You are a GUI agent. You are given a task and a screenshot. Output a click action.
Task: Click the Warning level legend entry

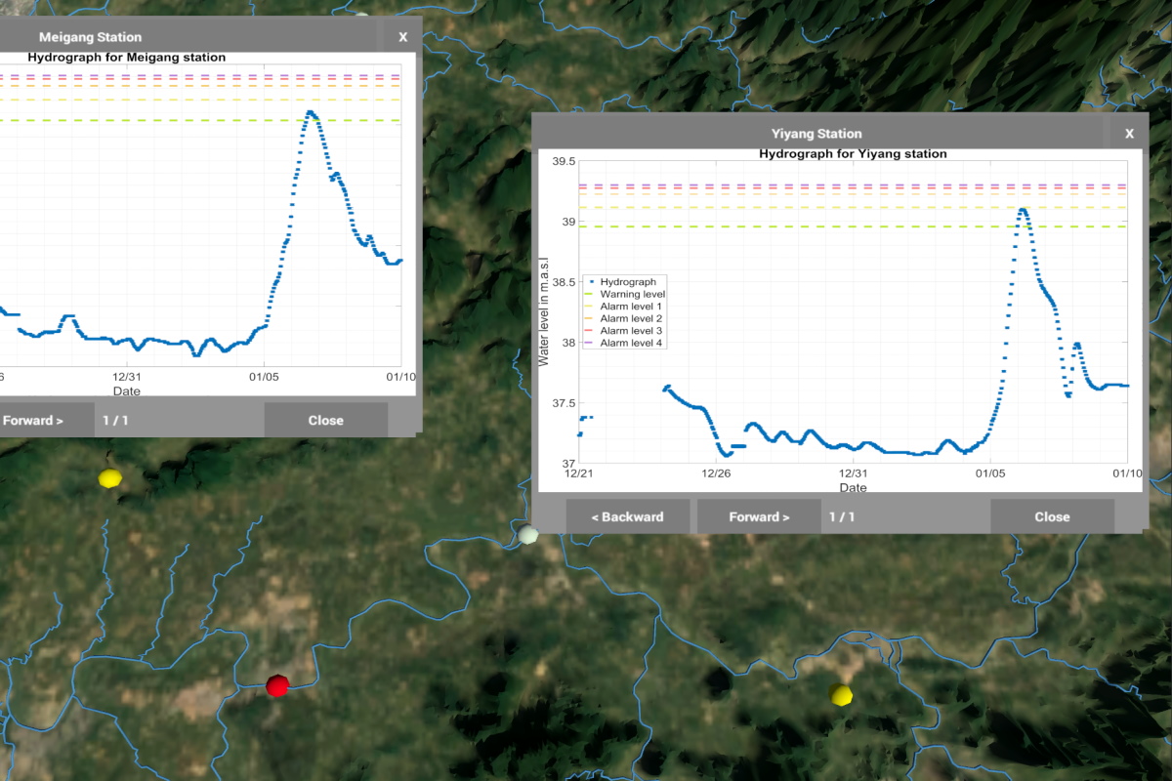tap(632, 294)
